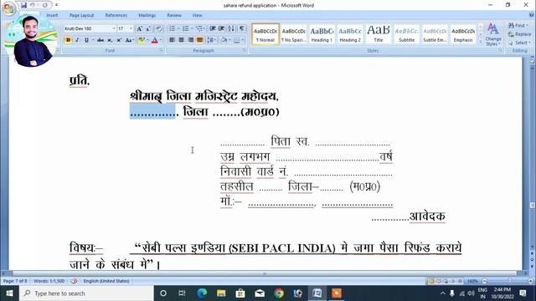Apply Emphasis style

pos(463,34)
